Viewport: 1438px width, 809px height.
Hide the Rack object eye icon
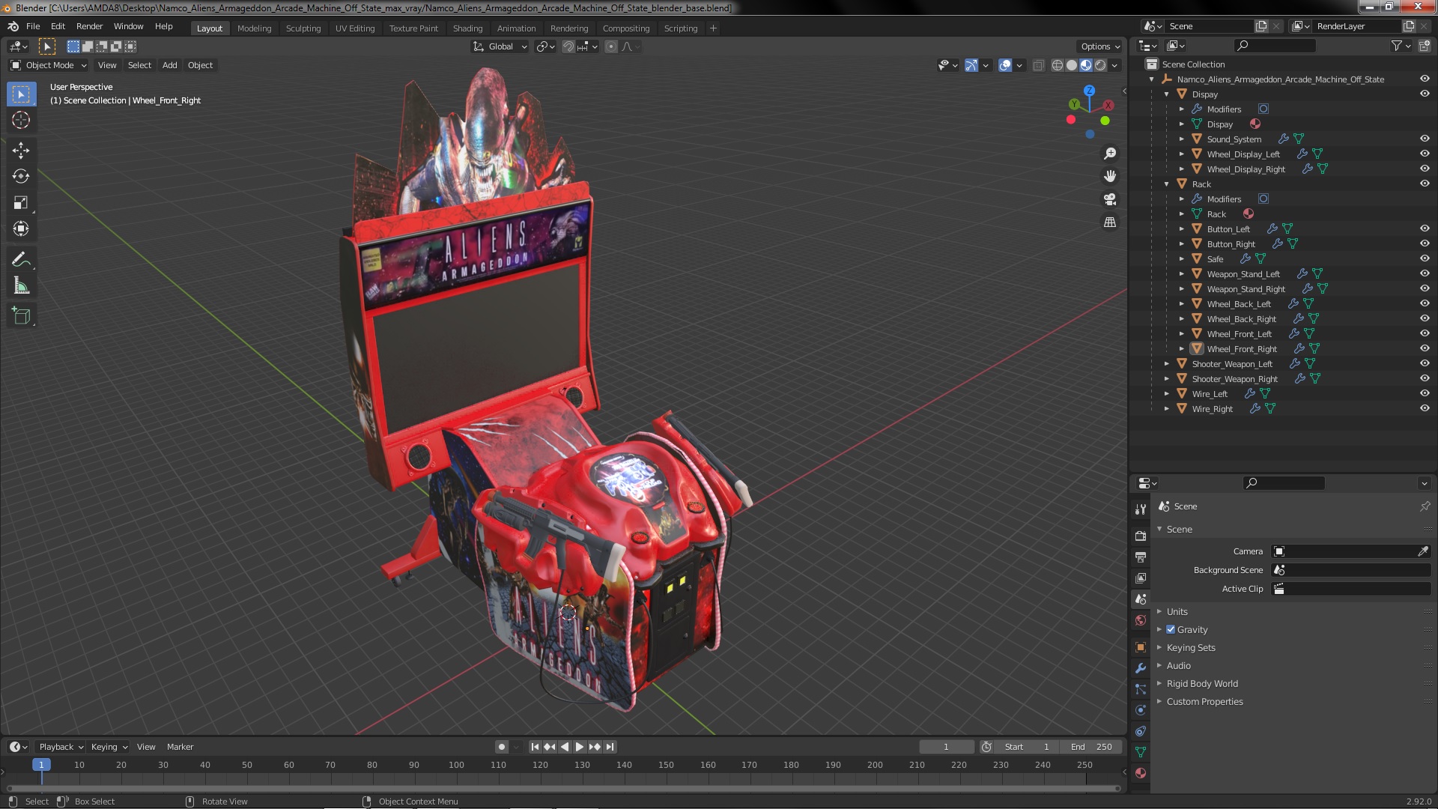(1425, 184)
